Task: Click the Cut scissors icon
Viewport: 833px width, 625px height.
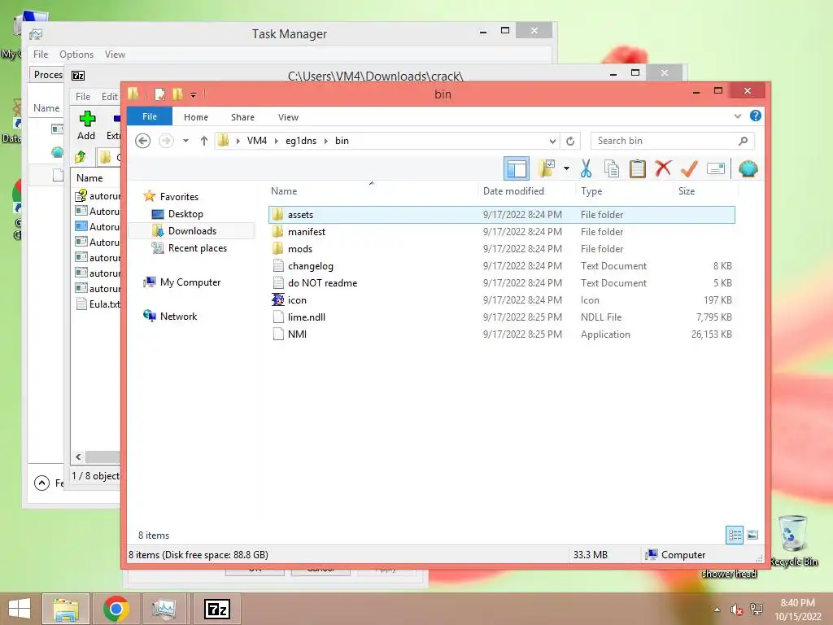Action: coord(586,168)
